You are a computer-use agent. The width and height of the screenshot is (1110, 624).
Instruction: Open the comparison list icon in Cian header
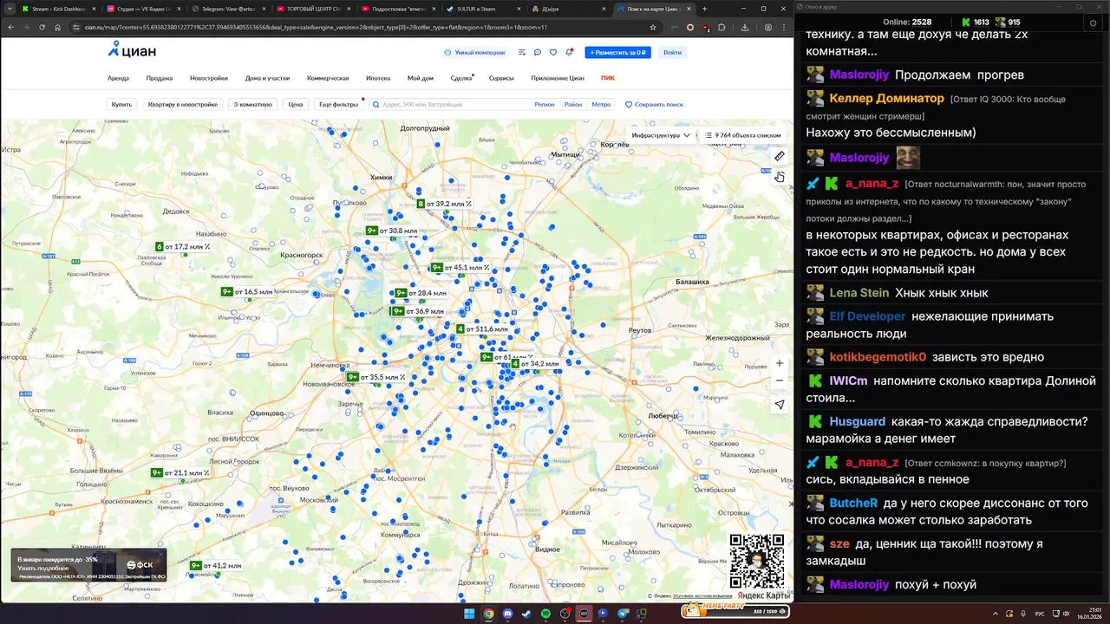(x=522, y=52)
